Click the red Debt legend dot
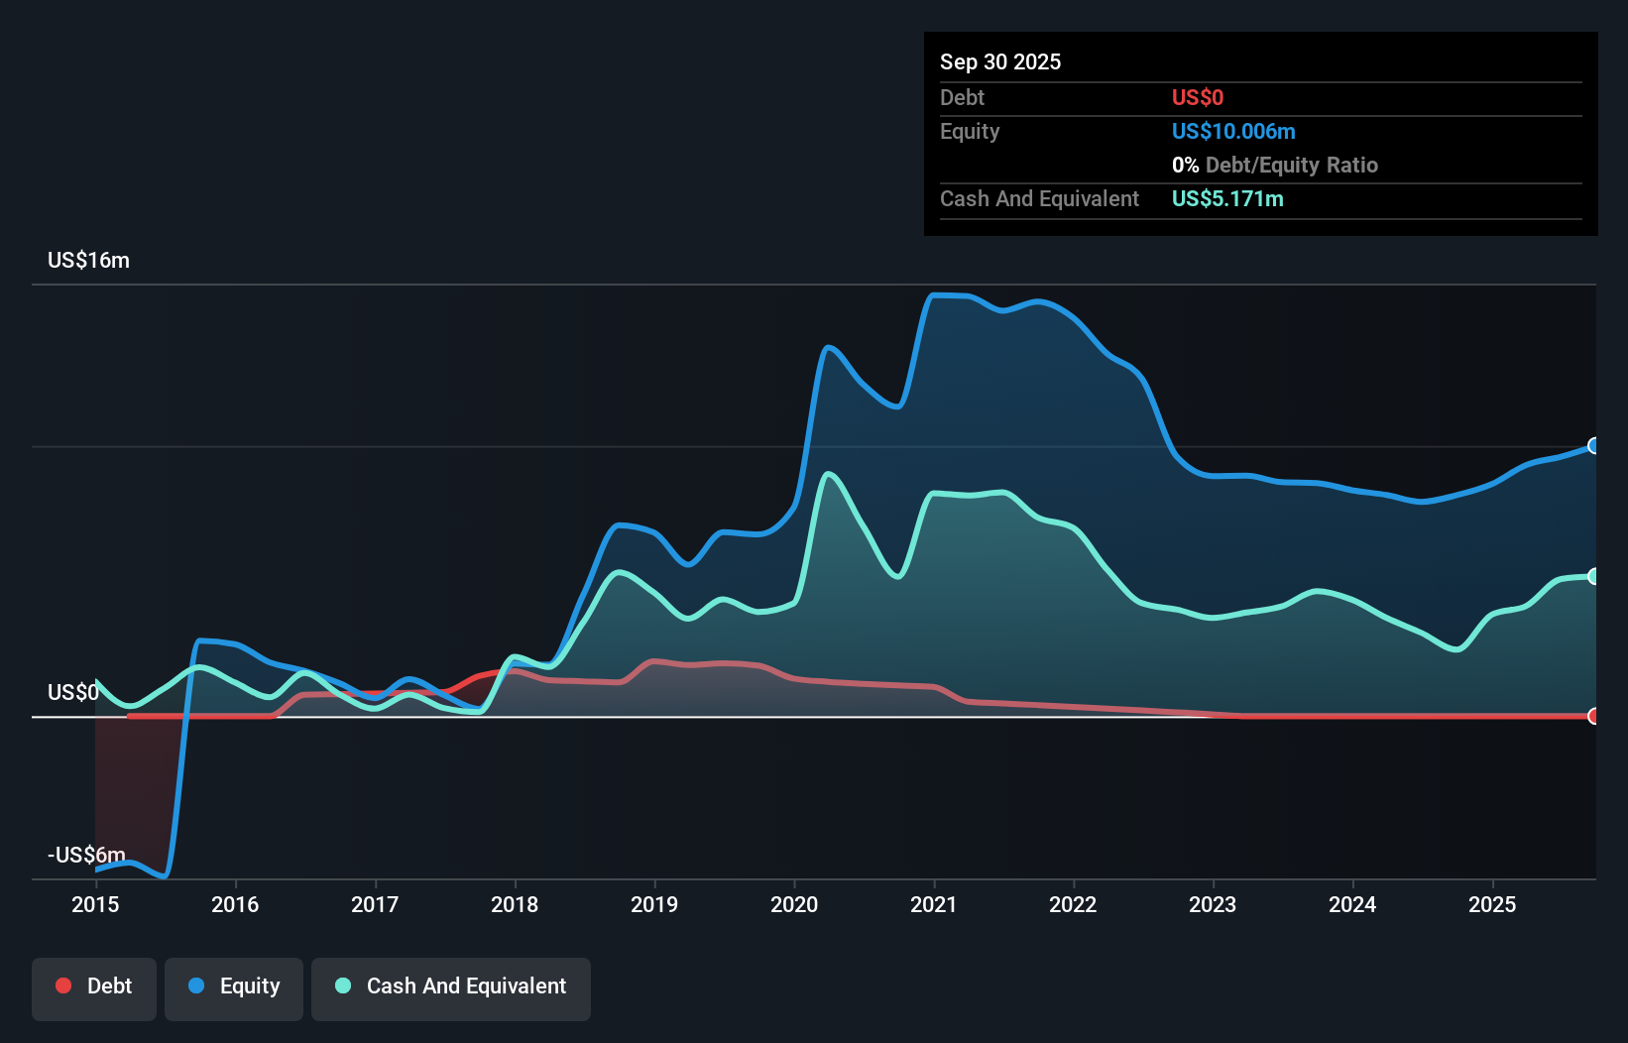Viewport: 1628px width, 1043px height. [x=62, y=985]
